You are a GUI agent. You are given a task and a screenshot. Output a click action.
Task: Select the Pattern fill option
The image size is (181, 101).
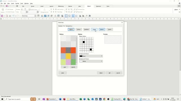tap(102, 29)
